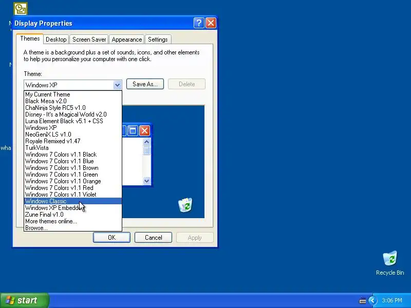Click the Theme combo box showing Windows XP

(73, 85)
